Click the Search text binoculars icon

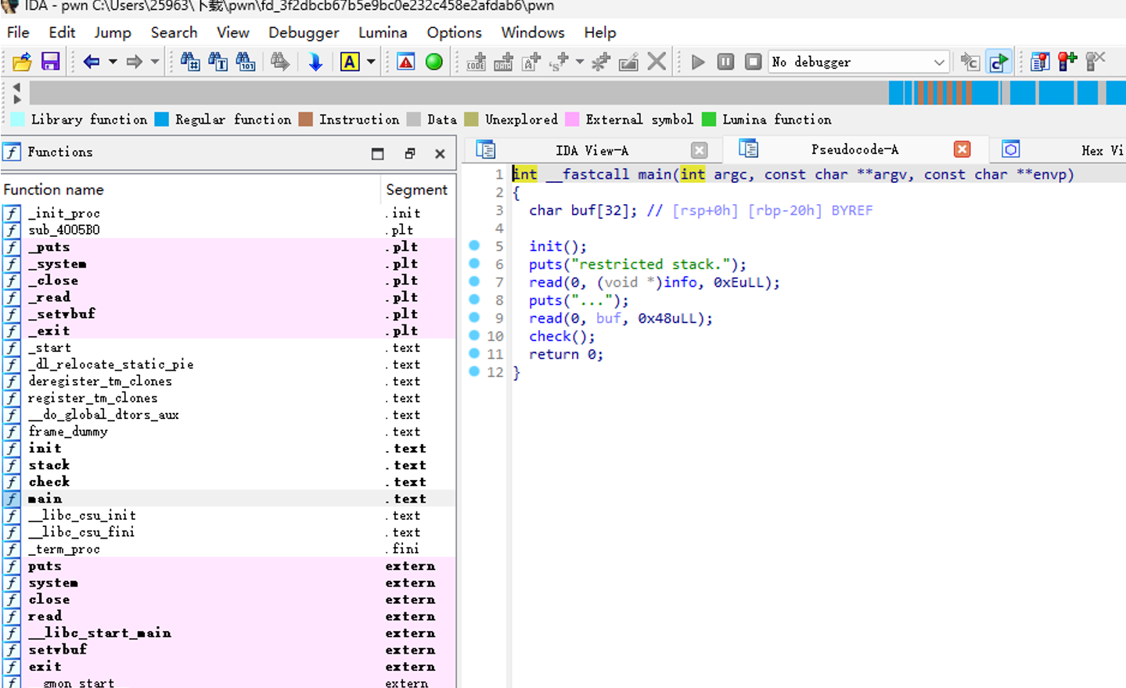click(218, 62)
